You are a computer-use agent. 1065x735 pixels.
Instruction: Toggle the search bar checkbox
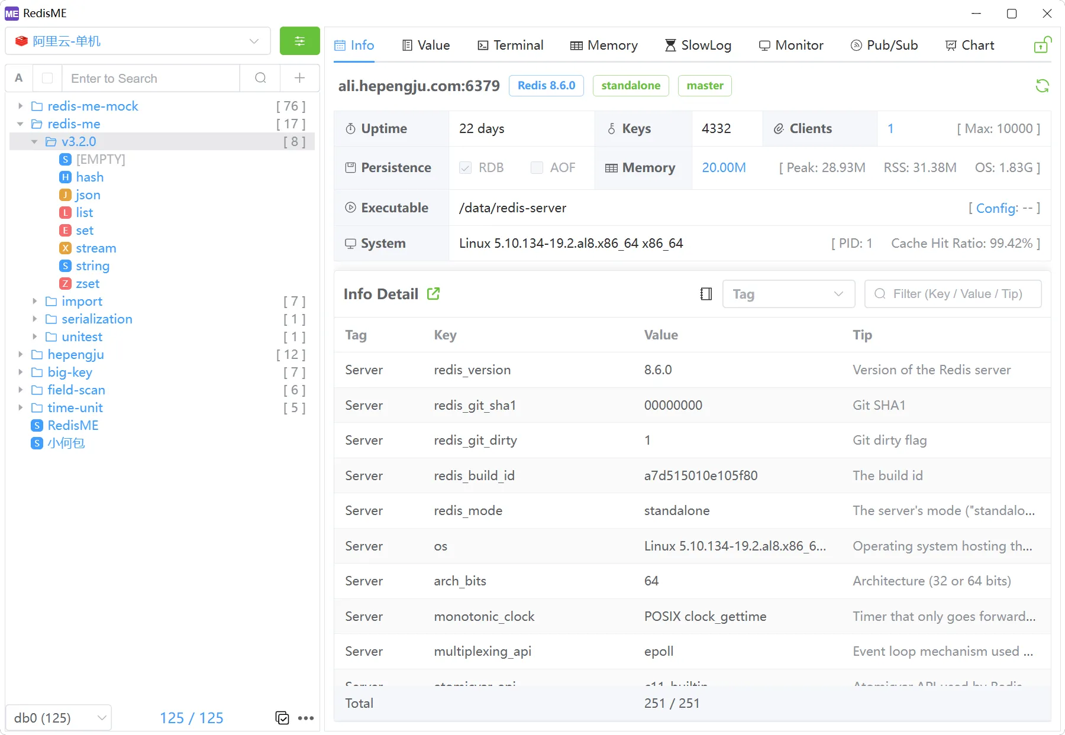[x=47, y=78]
